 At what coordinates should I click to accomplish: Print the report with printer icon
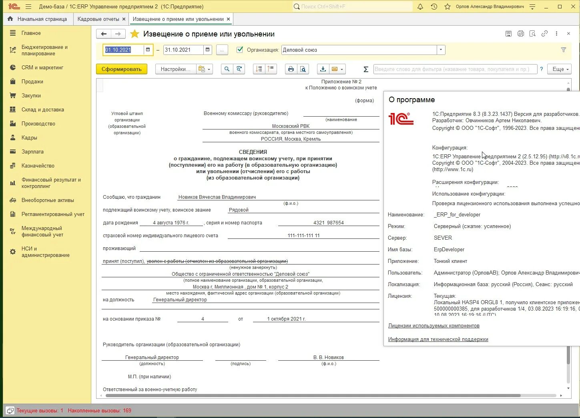pyautogui.click(x=291, y=69)
